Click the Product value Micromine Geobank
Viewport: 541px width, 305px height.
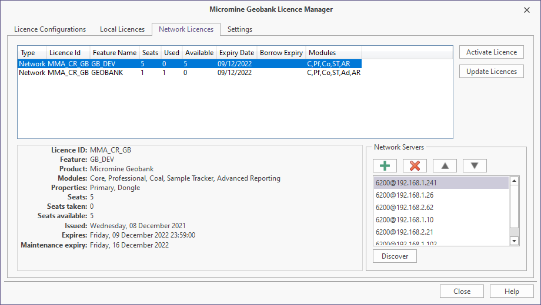click(122, 169)
